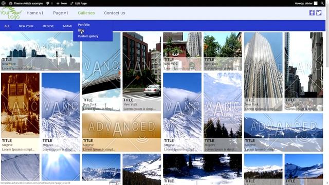This screenshot has width=329, height=185.
Task: Open the Facebook social icon
Action: pyautogui.click(x=312, y=13)
